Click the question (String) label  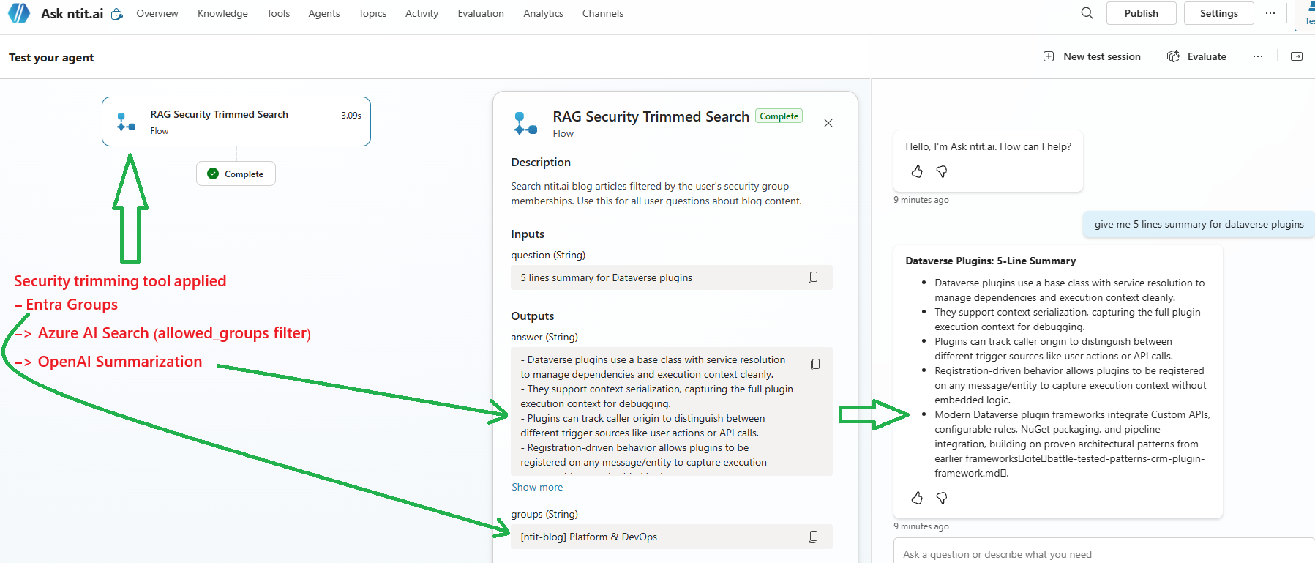(548, 255)
